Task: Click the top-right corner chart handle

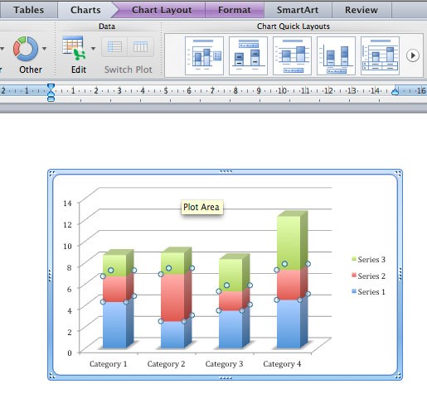Action: pos(398,174)
